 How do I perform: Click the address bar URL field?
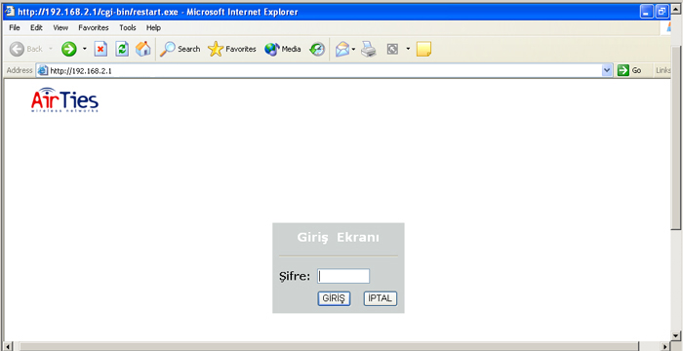(325, 70)
